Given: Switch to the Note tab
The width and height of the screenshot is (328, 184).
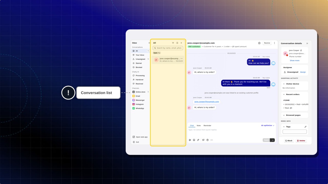Looking at the screenshot, I should [199, 126].
